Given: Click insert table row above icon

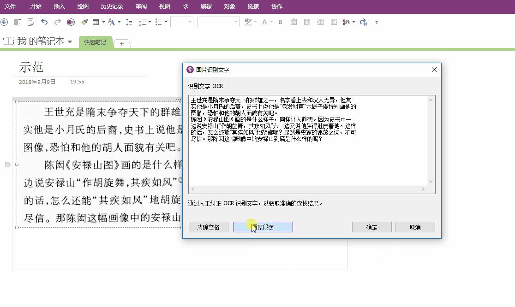Looking at the screenshot, I should (293, 22).
